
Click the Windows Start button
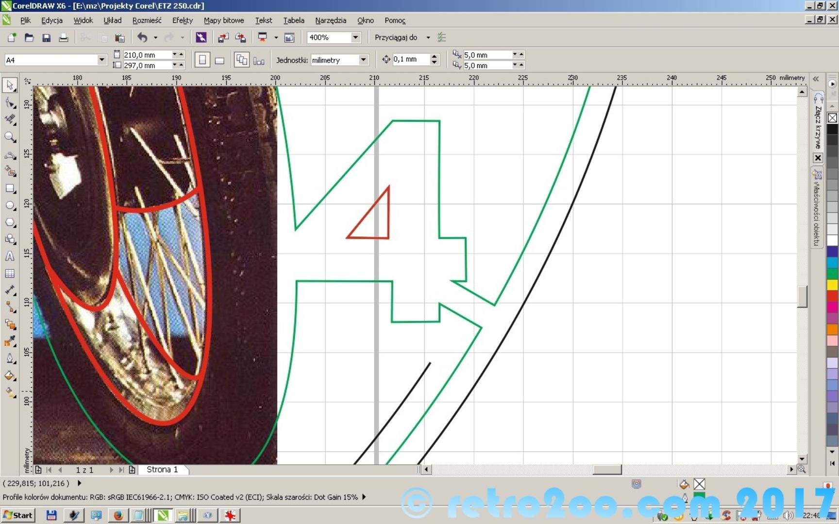(x=18, y=515)
